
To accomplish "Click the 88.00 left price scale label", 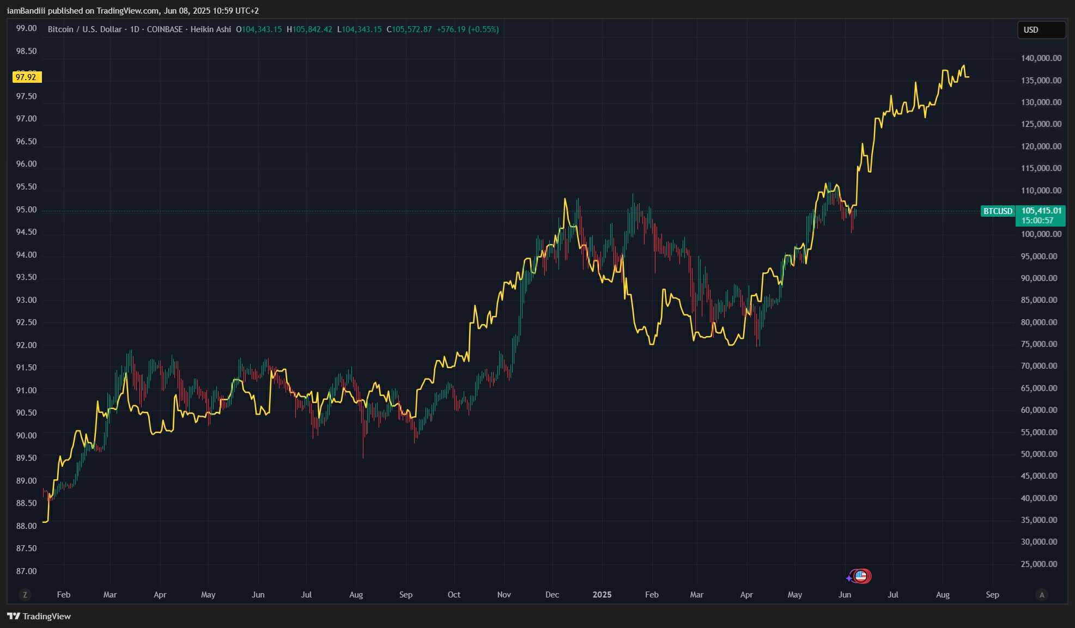I will [x=26, y=526].
